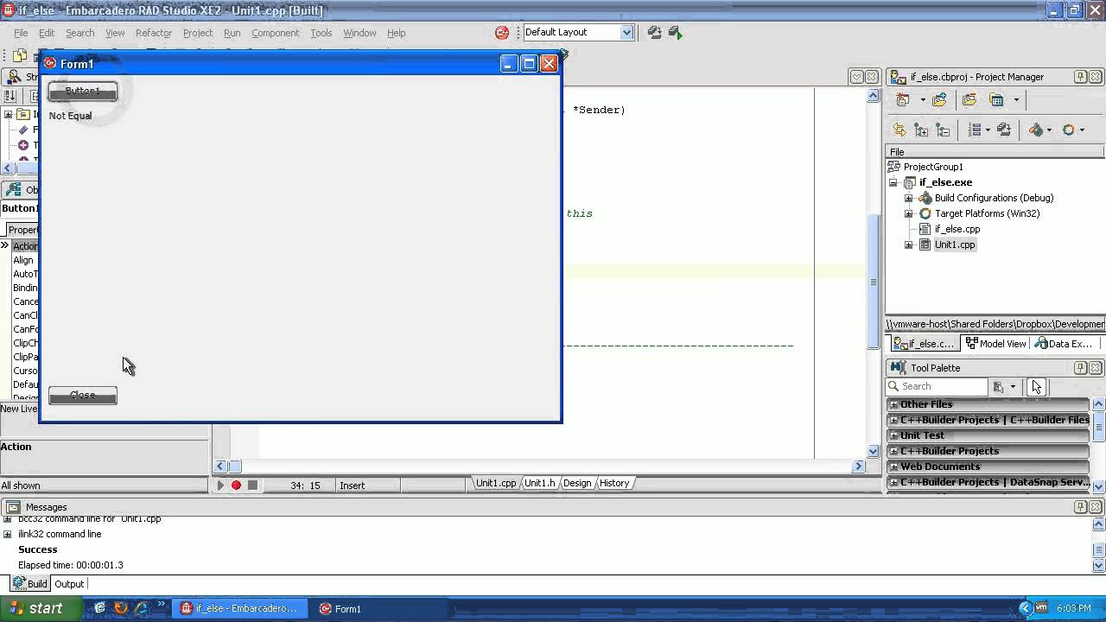This screenshot has height=622, width=1106.
Task: Open the new item dropdown arrow in Project Manager
Action: 922,99
